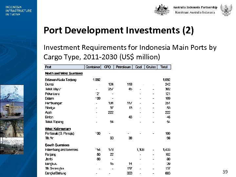Click slide page number 39
The image size is (236, 177).
tap(225, 171)
